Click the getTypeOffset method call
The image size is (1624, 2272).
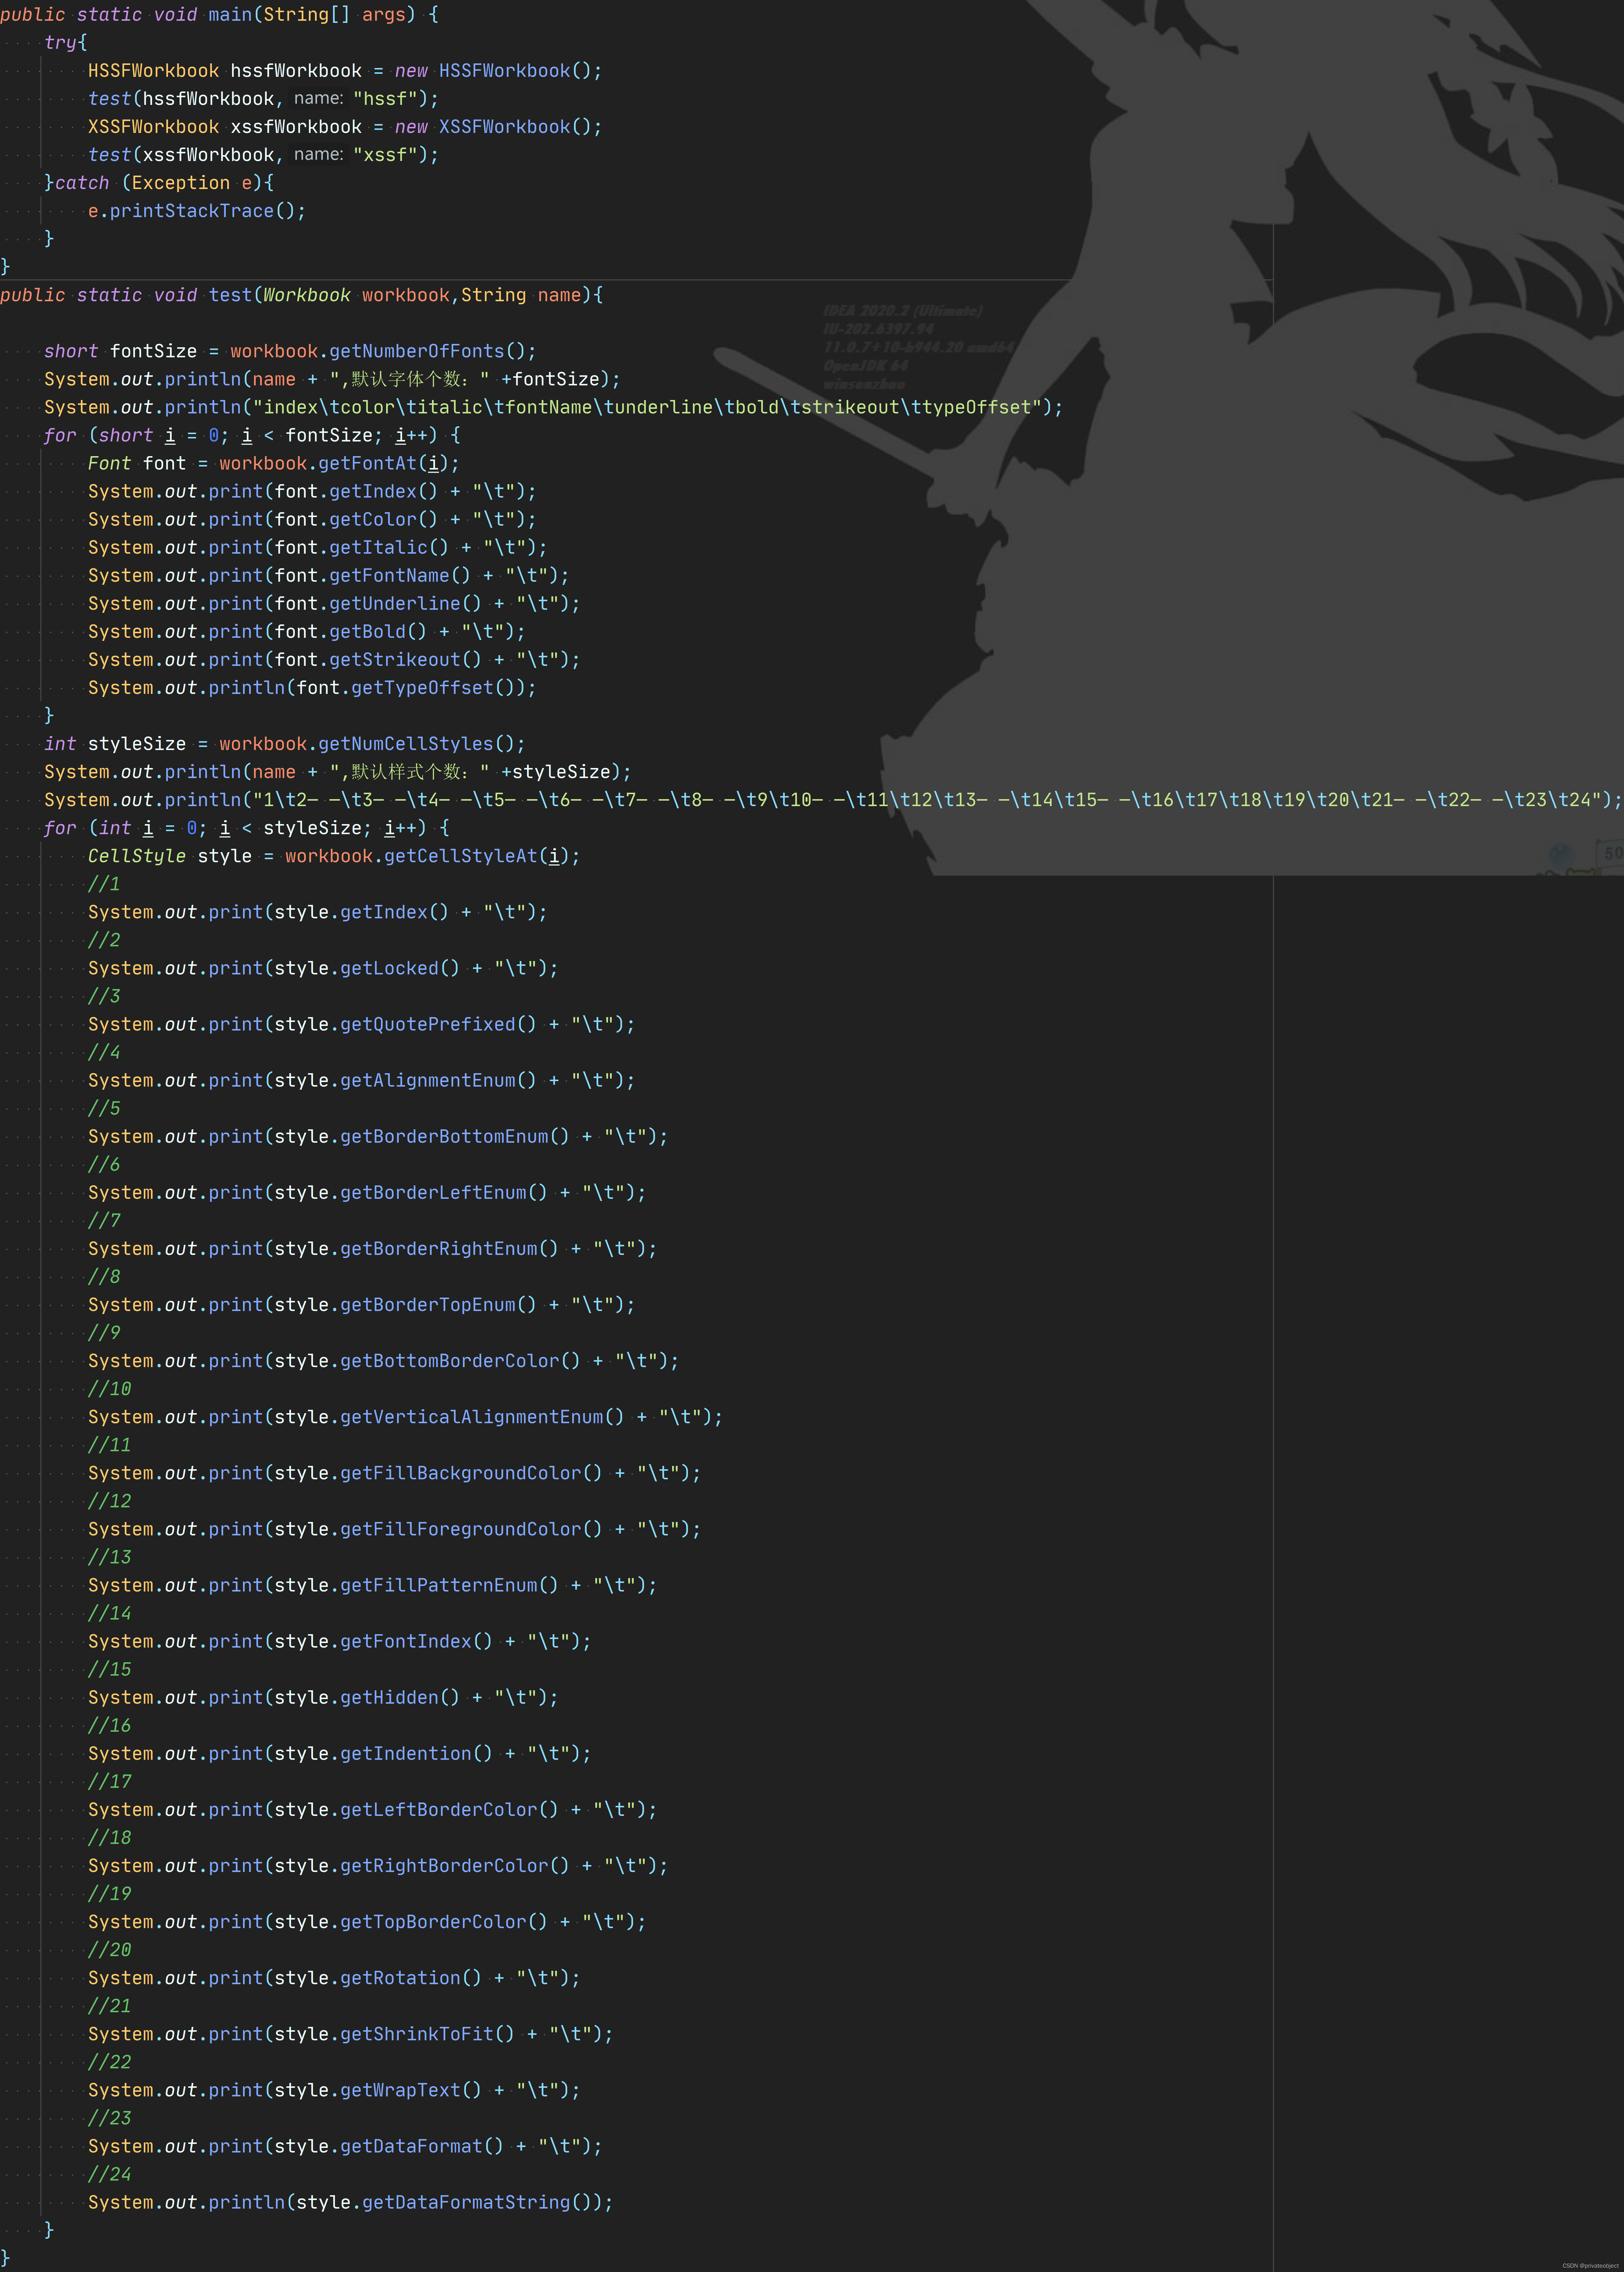pyautogui.click(x=422, y=687)
